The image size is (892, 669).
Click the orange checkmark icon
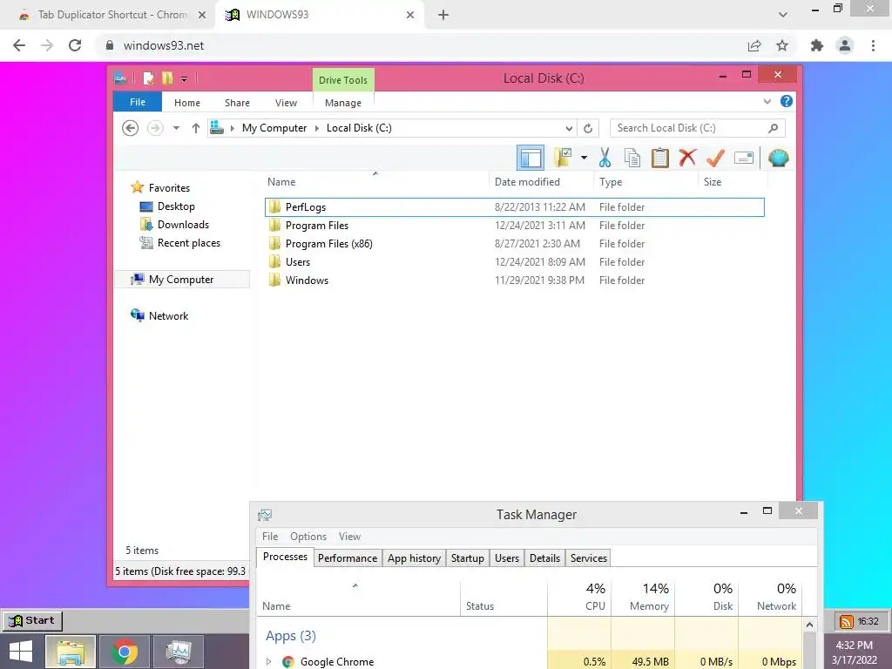pos(715,158)
